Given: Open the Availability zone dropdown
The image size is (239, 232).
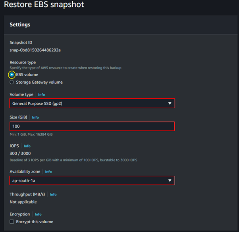Looking at the screenshot, I should coord(92,180).
